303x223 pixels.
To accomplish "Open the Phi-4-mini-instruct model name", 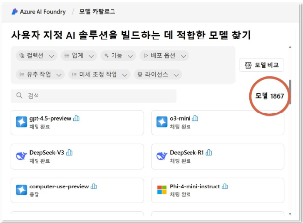I will [x=195, y=186].
